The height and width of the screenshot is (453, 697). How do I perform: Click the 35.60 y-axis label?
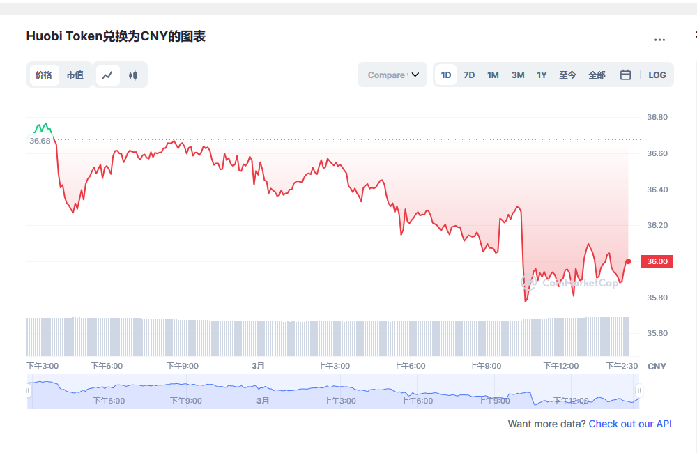657,333
